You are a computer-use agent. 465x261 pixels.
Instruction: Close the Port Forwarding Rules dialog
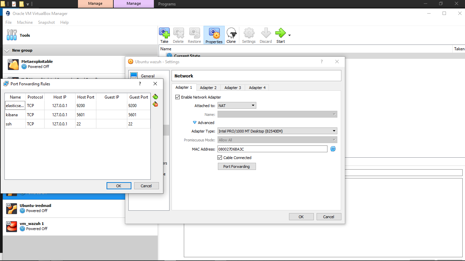155,84
